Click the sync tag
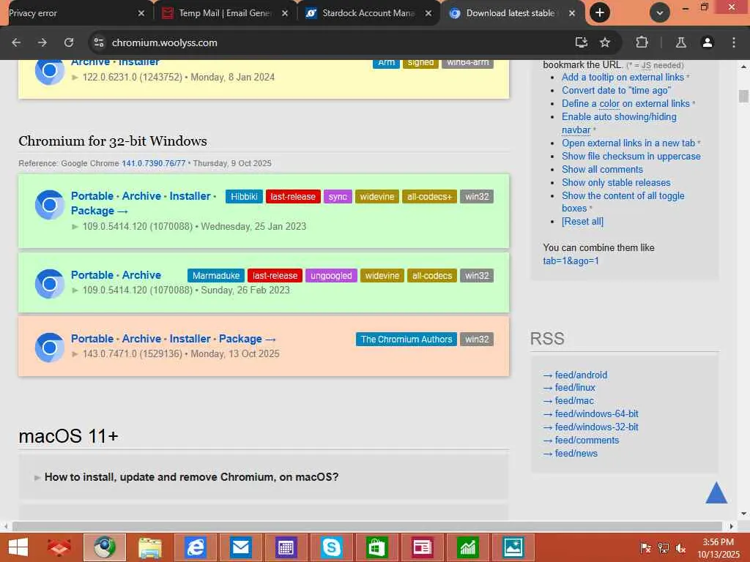750x562 pixels. (x=338, y=196)
